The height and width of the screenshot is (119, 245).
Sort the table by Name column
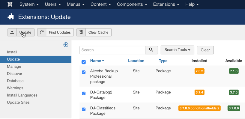pos(97,61)
